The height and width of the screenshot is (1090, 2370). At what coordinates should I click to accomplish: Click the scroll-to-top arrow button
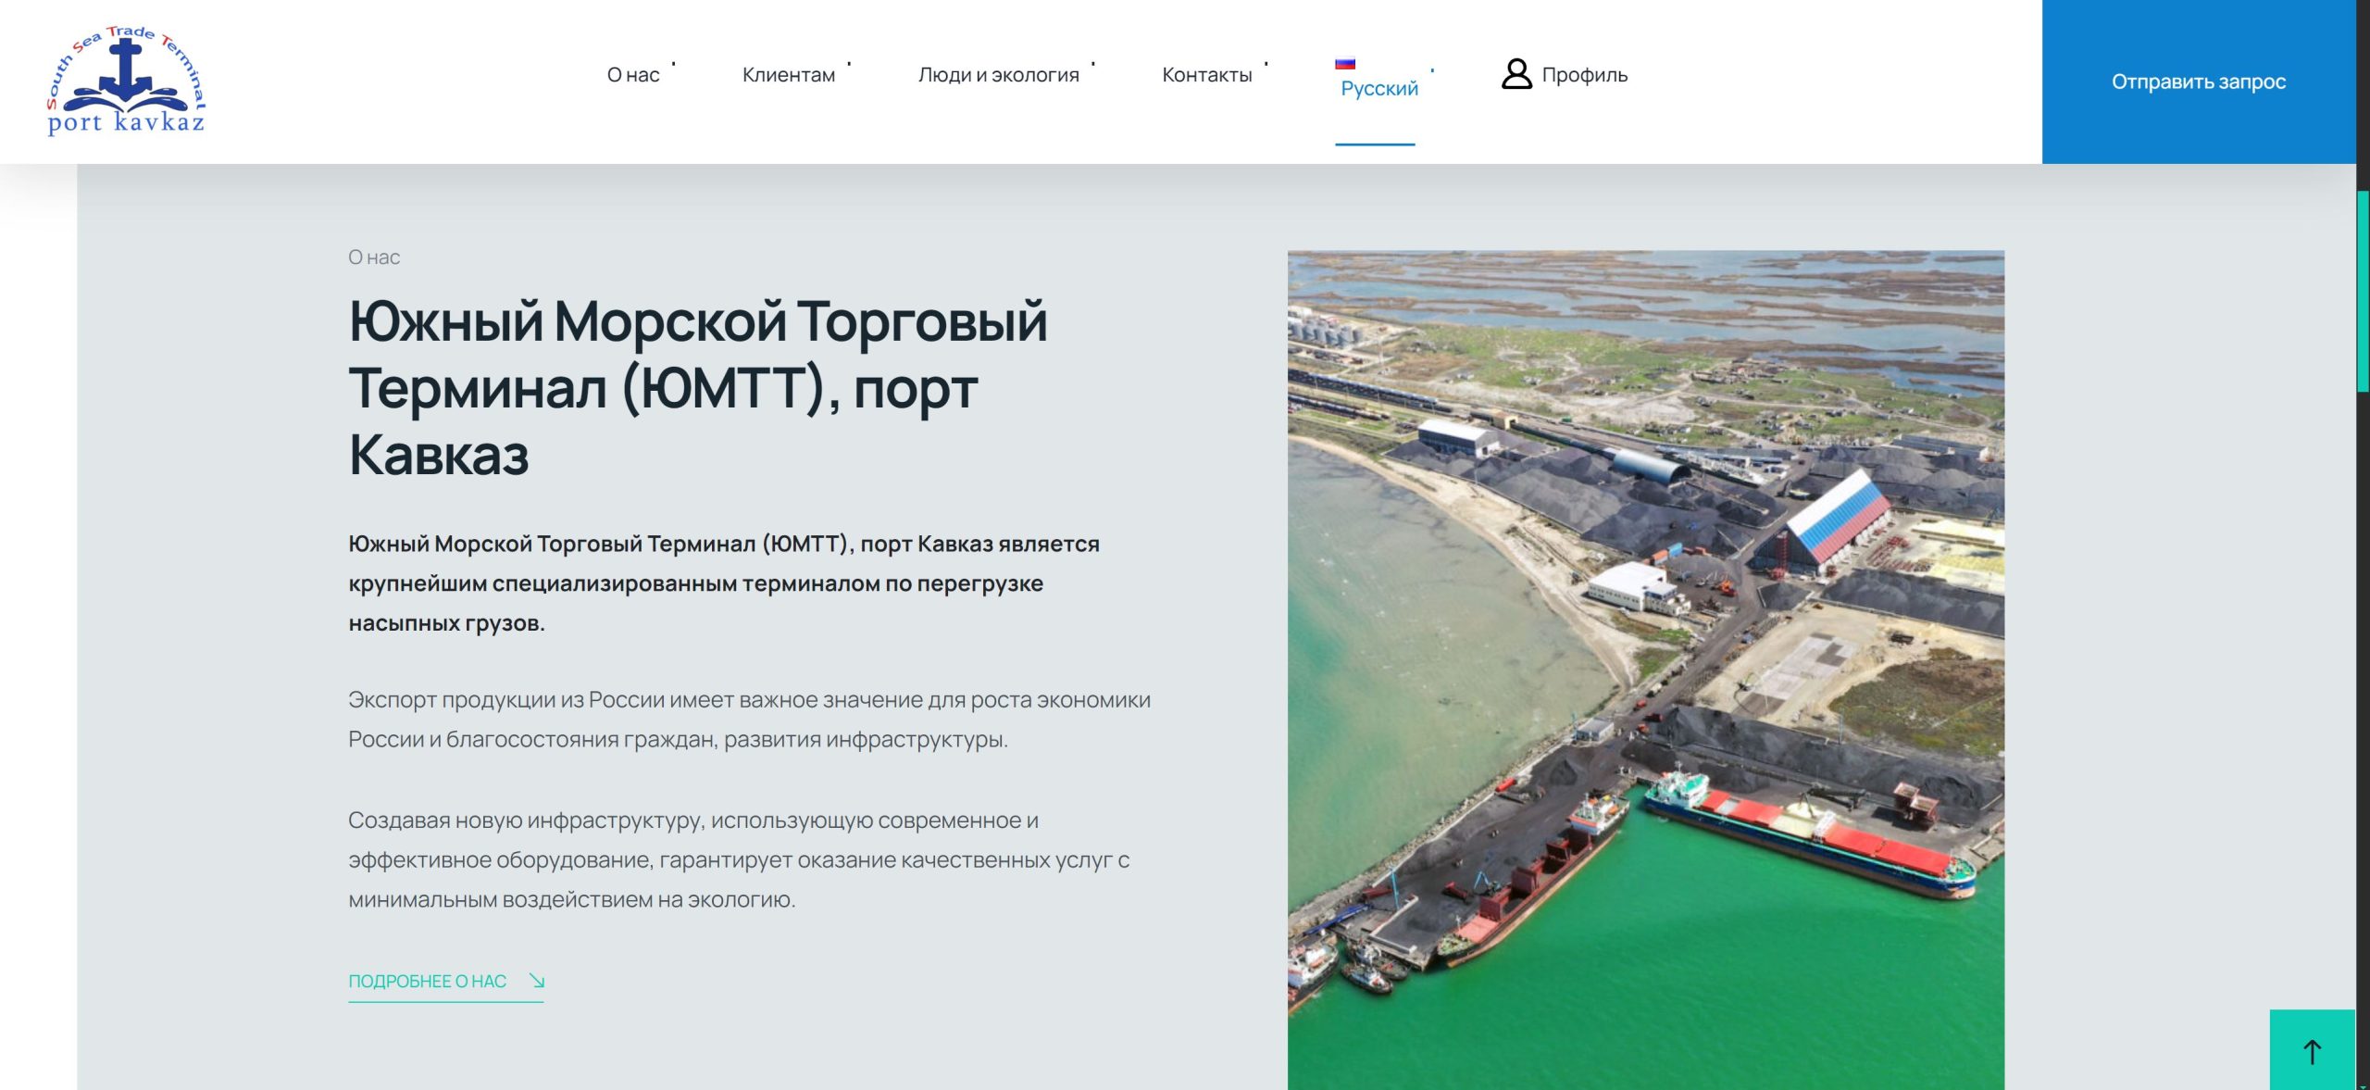click(x=2312, y=1050)
